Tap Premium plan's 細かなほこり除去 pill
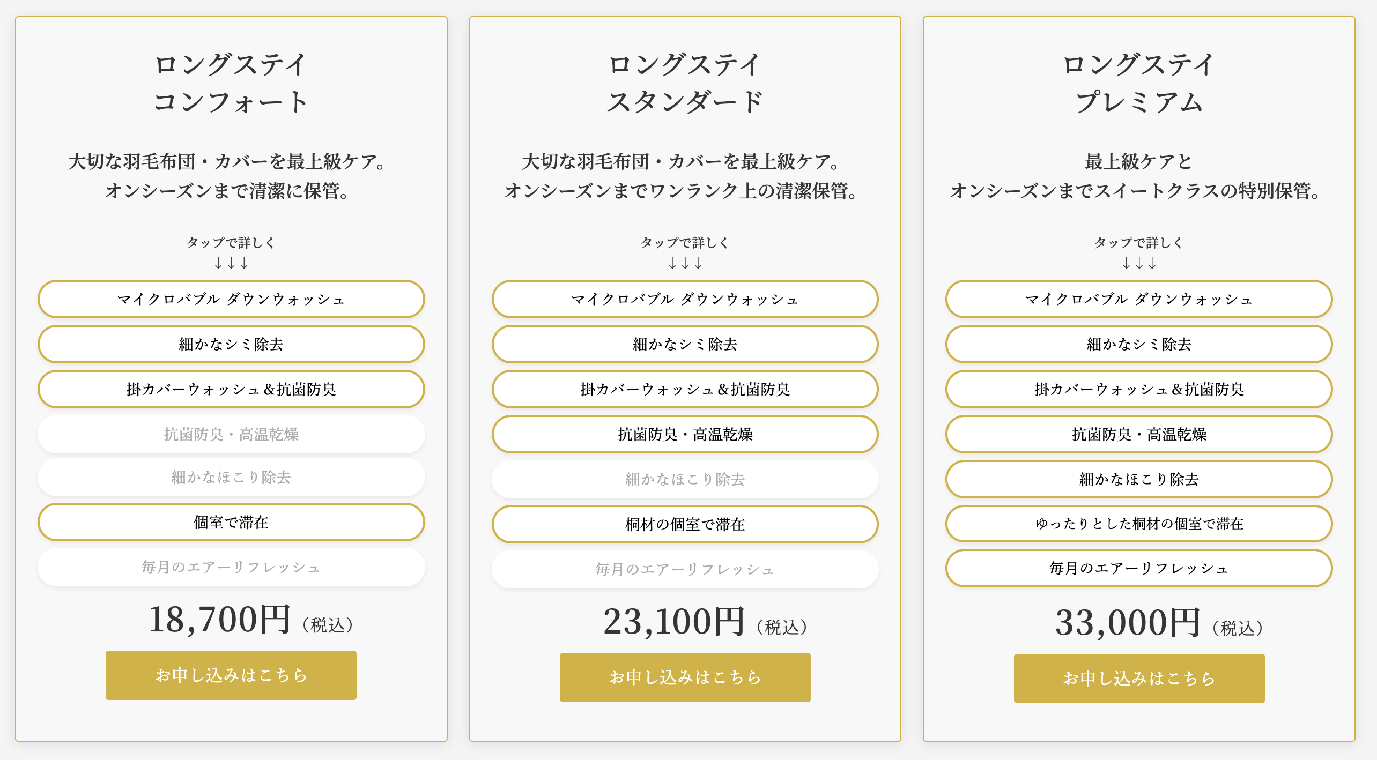Image resolution: width=1377 pixels, height=760 pixels. point(1139,479)
